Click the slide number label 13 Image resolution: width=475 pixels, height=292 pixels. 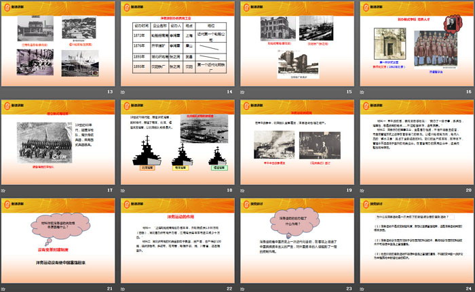click(x=110, y=91)
